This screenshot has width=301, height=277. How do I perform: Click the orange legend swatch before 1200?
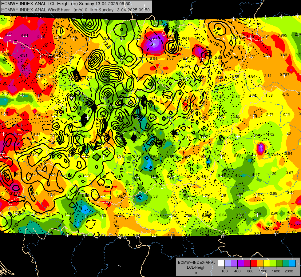click(260, 263)
